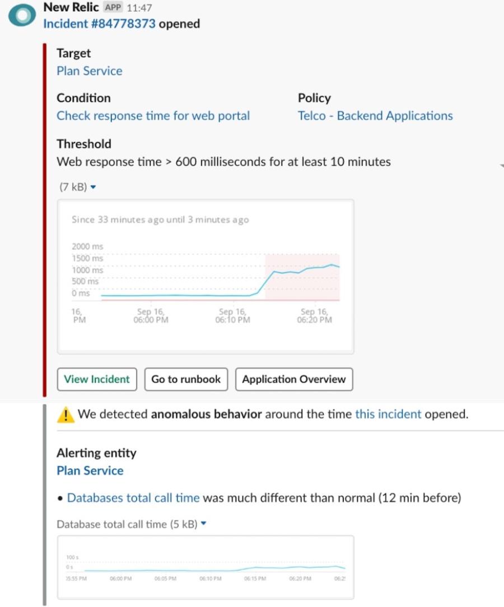Click the message actions arrow at right edge
The width and height of the screenshot is (504, 607).
point(502,166)
